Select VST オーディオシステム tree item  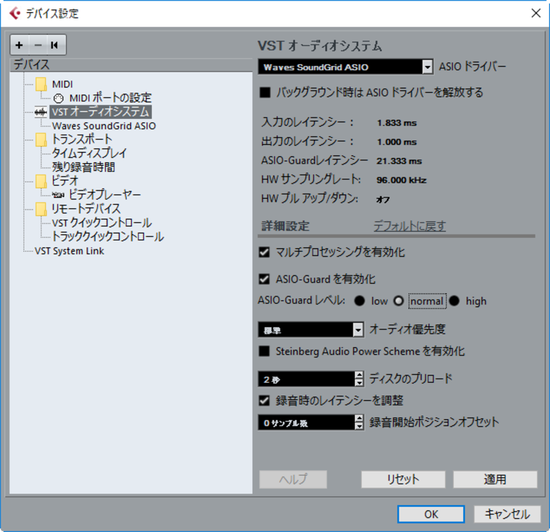100,112
